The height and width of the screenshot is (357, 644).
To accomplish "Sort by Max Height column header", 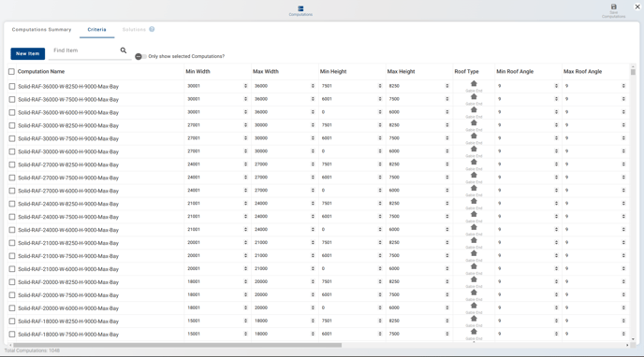I will point(401,72).
